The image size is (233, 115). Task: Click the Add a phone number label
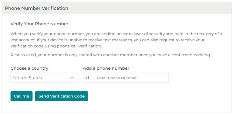(106, 68)
